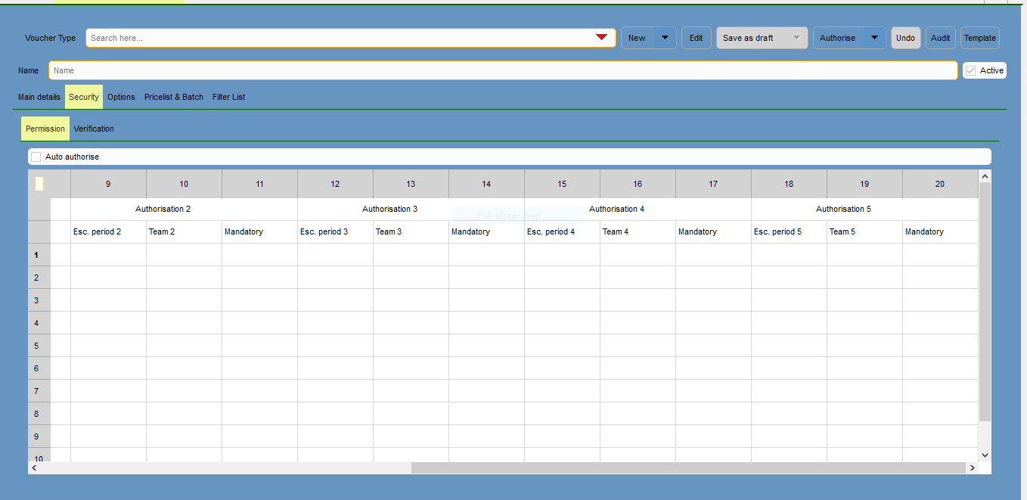Screen dimensions: 1027x500
Task: Click the horizontal scrollbar right arrow
Action: (972, 468)
